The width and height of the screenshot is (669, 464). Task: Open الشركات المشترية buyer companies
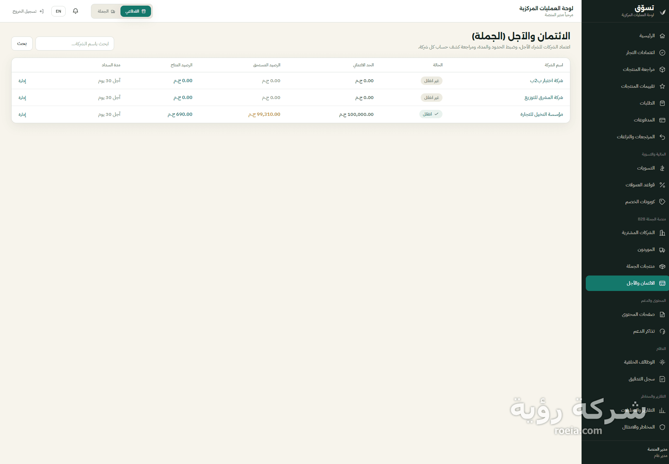tap(625, 233)
